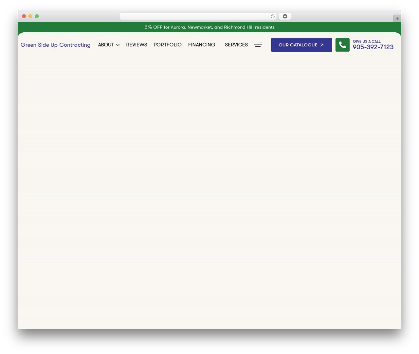Viewport: 419px width, 354px height.
Task: Maximize the window using the green button
Action: [37, 16]
